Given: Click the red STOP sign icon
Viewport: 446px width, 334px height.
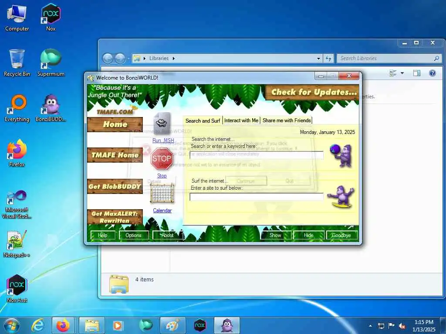Looking at the screenshot, I should 162,159.
